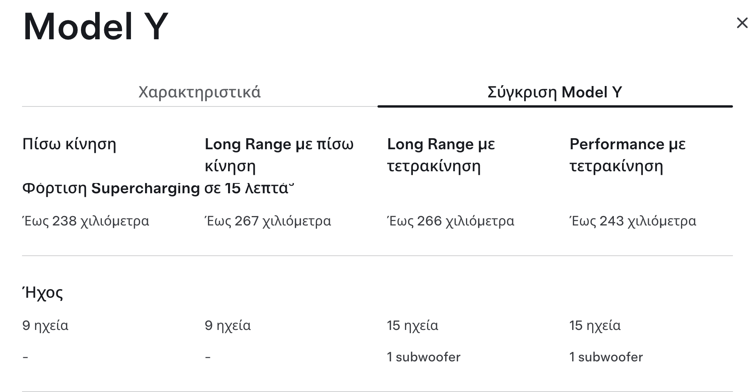Screen dimensions: 753x392
Task: Click 9 ηχεία for the Πίσω κίνηση model
Action: click(45, 326)
